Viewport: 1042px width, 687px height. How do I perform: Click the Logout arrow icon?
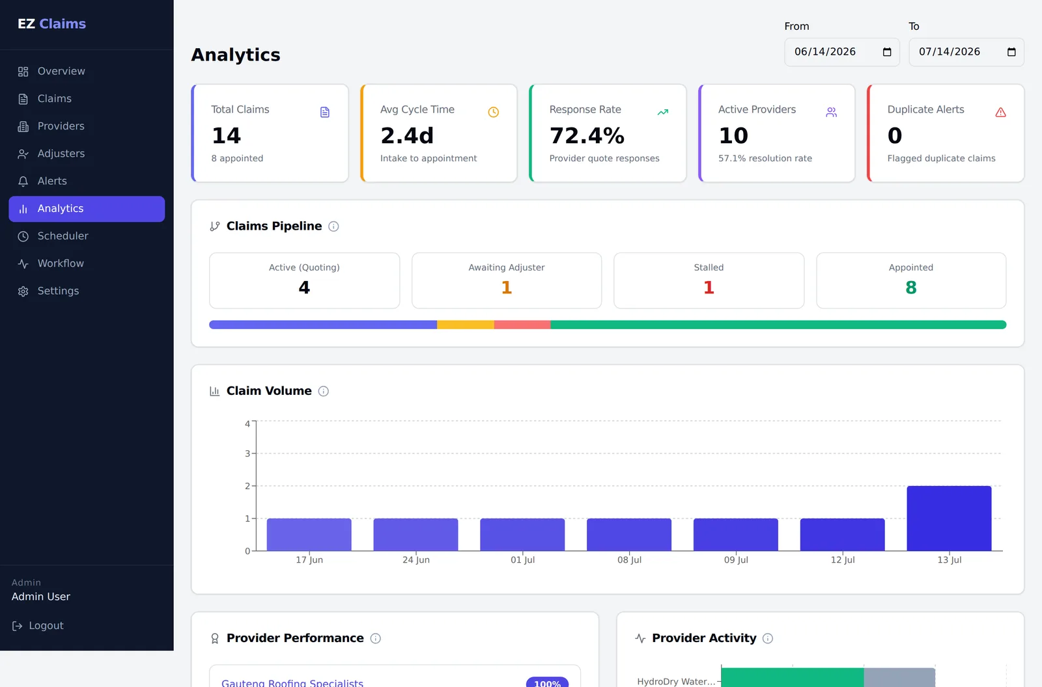[18, 626]
